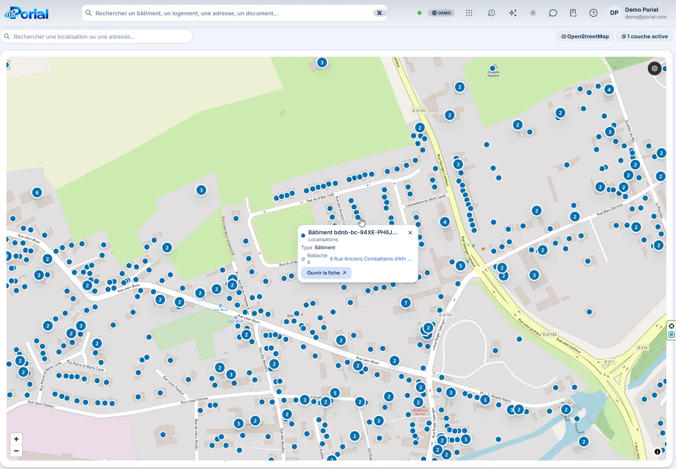Screen dimensions: 676x469
Task: Zoom out on the map
Action: (x=16, y=451)
